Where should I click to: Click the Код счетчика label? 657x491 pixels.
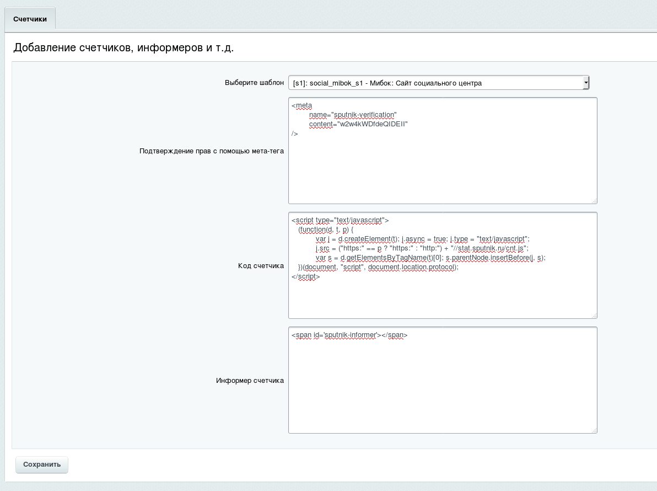[x=261, y=266]
